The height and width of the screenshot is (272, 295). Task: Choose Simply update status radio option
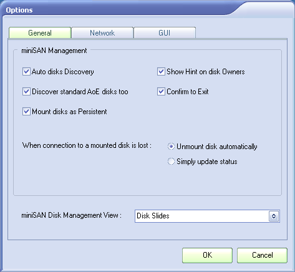point(171,162)
